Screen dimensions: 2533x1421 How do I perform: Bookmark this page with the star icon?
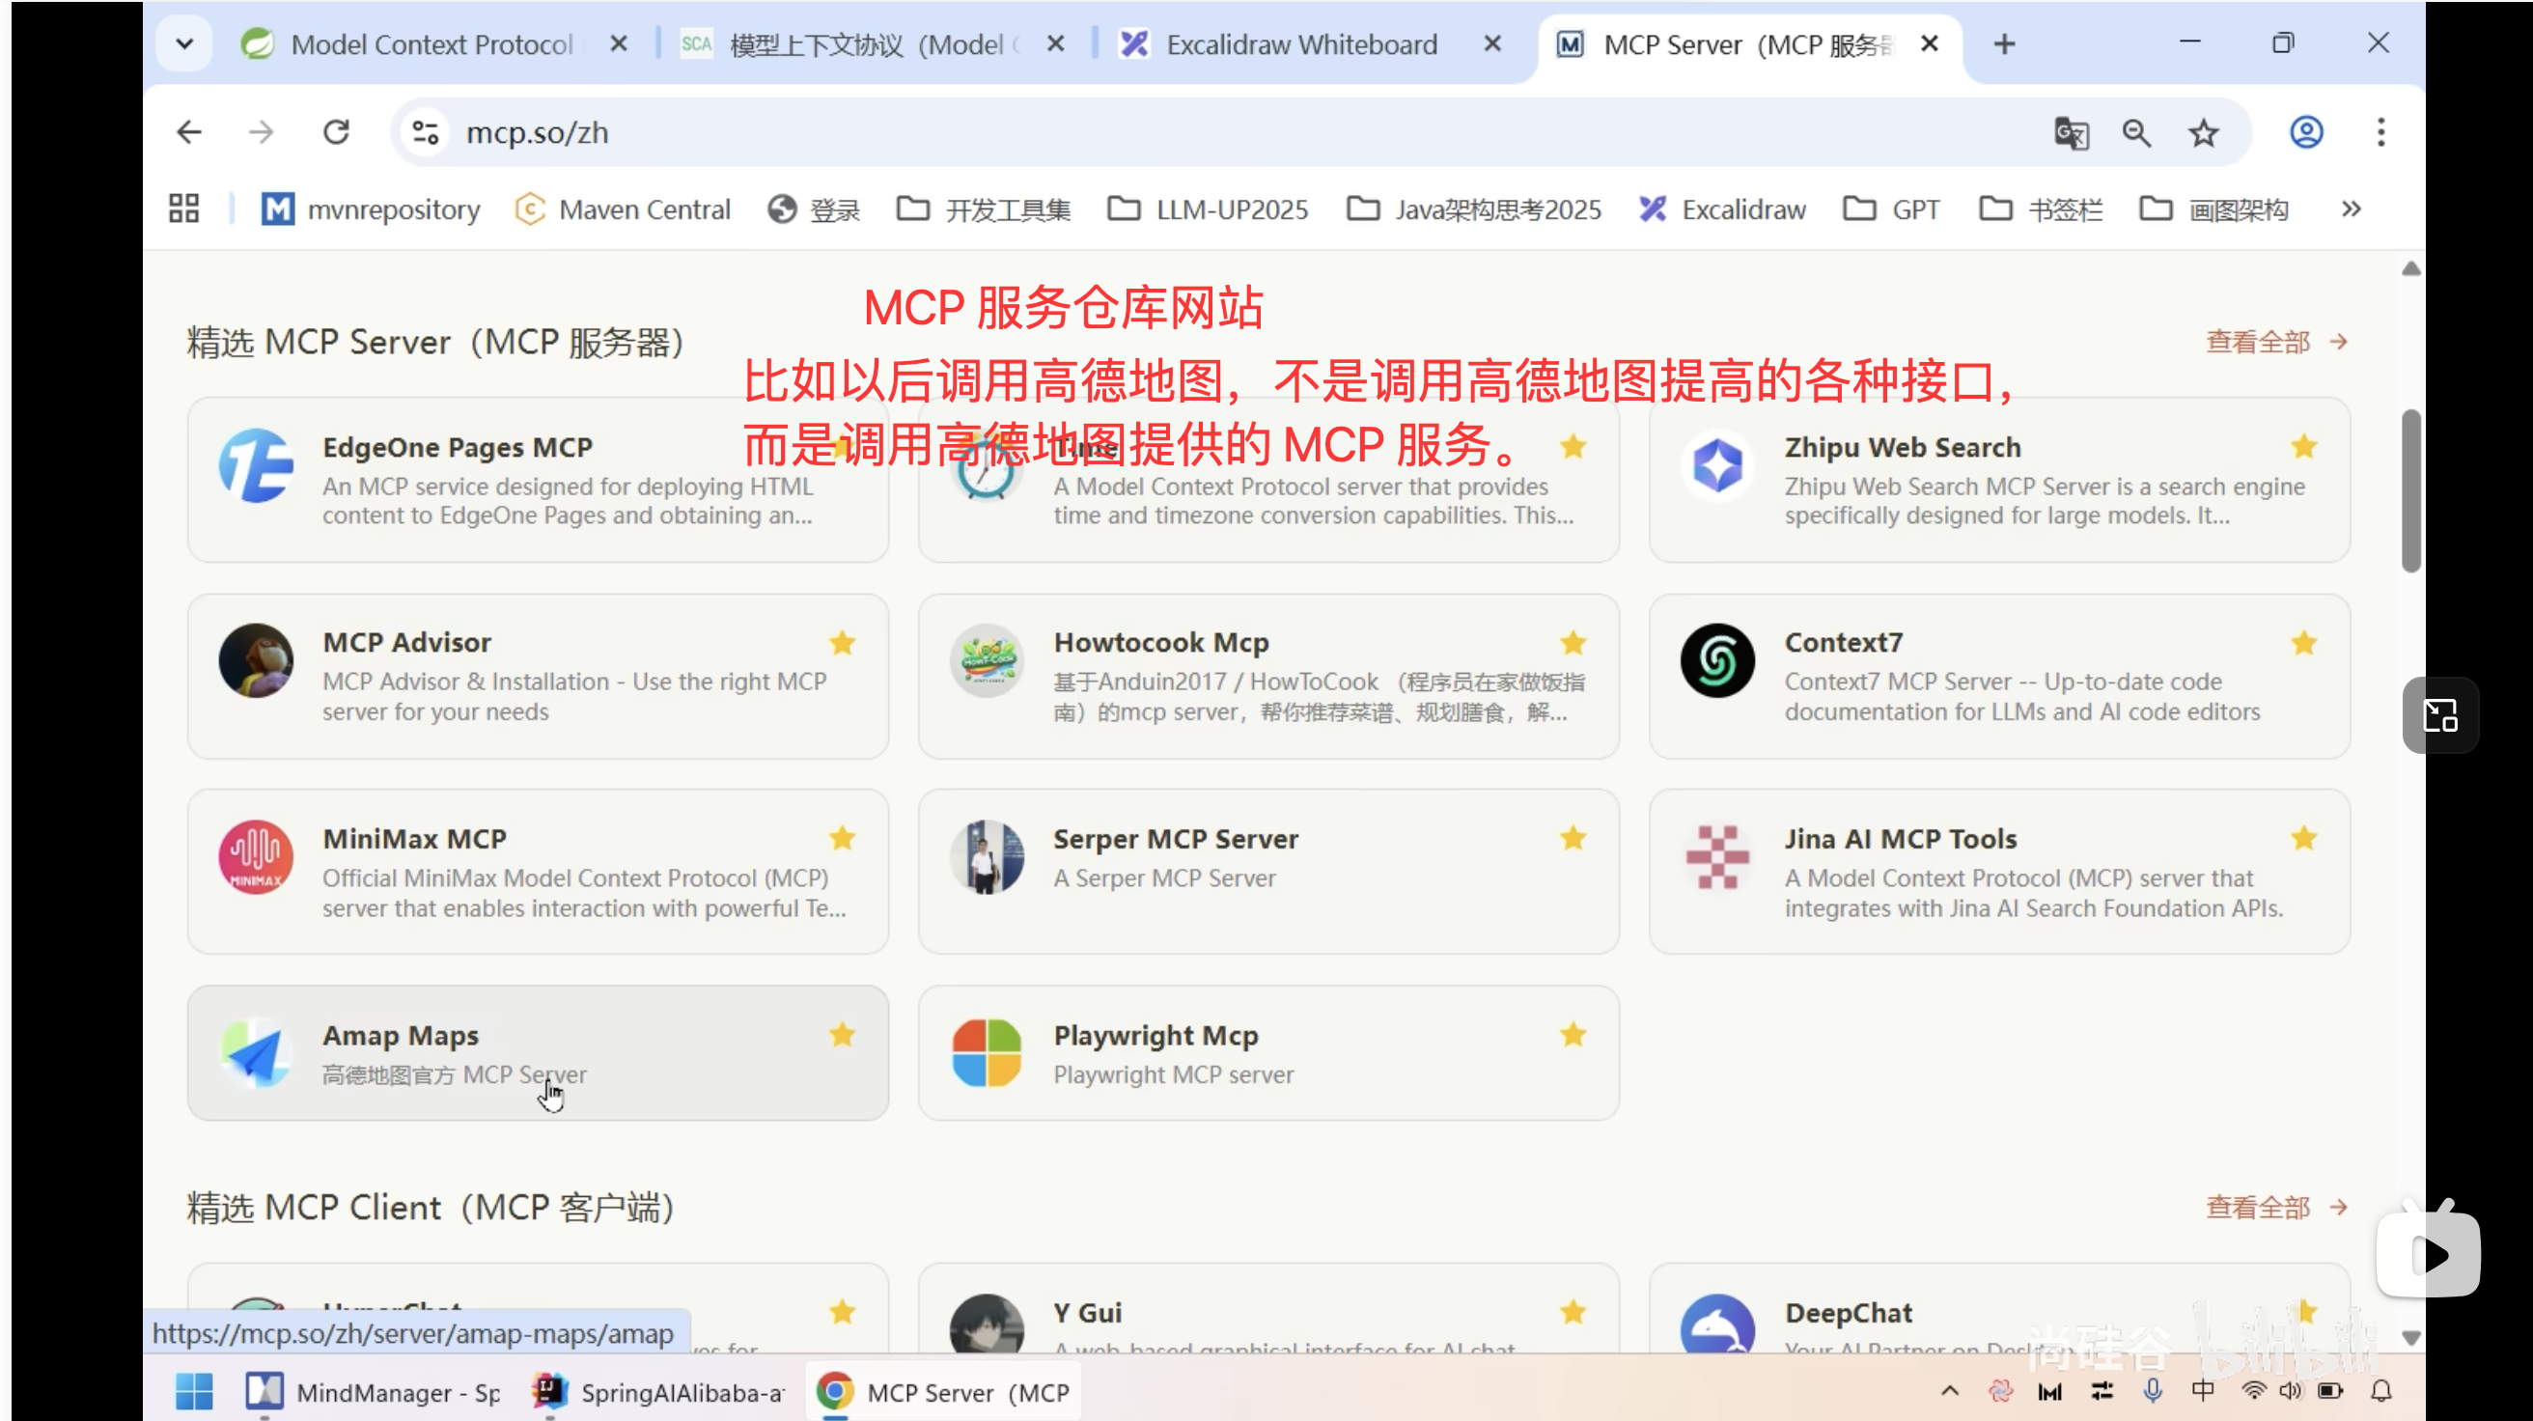pos(2203,133)
